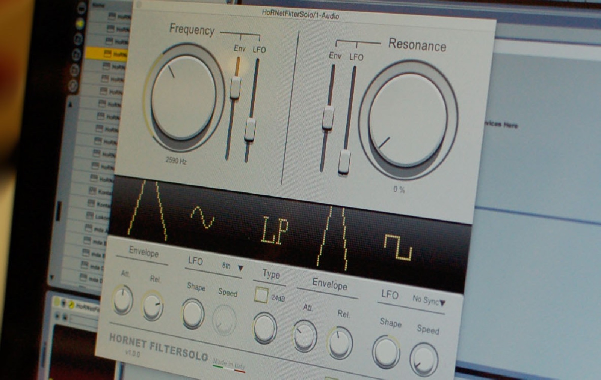This screenshot has height=380, width=601.
Task: Open the 8th LFO sync rate dropdown
Action: (x=233, y=267)
